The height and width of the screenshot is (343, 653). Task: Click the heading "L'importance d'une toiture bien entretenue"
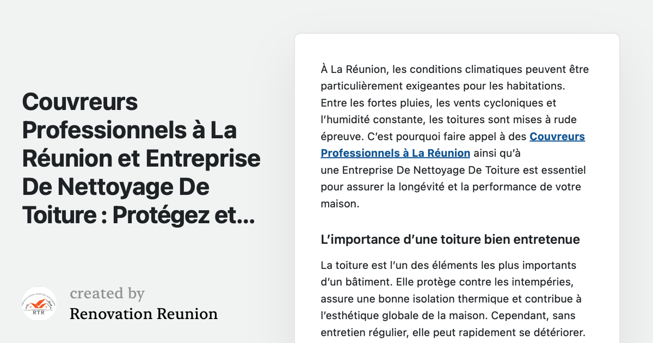450,240
